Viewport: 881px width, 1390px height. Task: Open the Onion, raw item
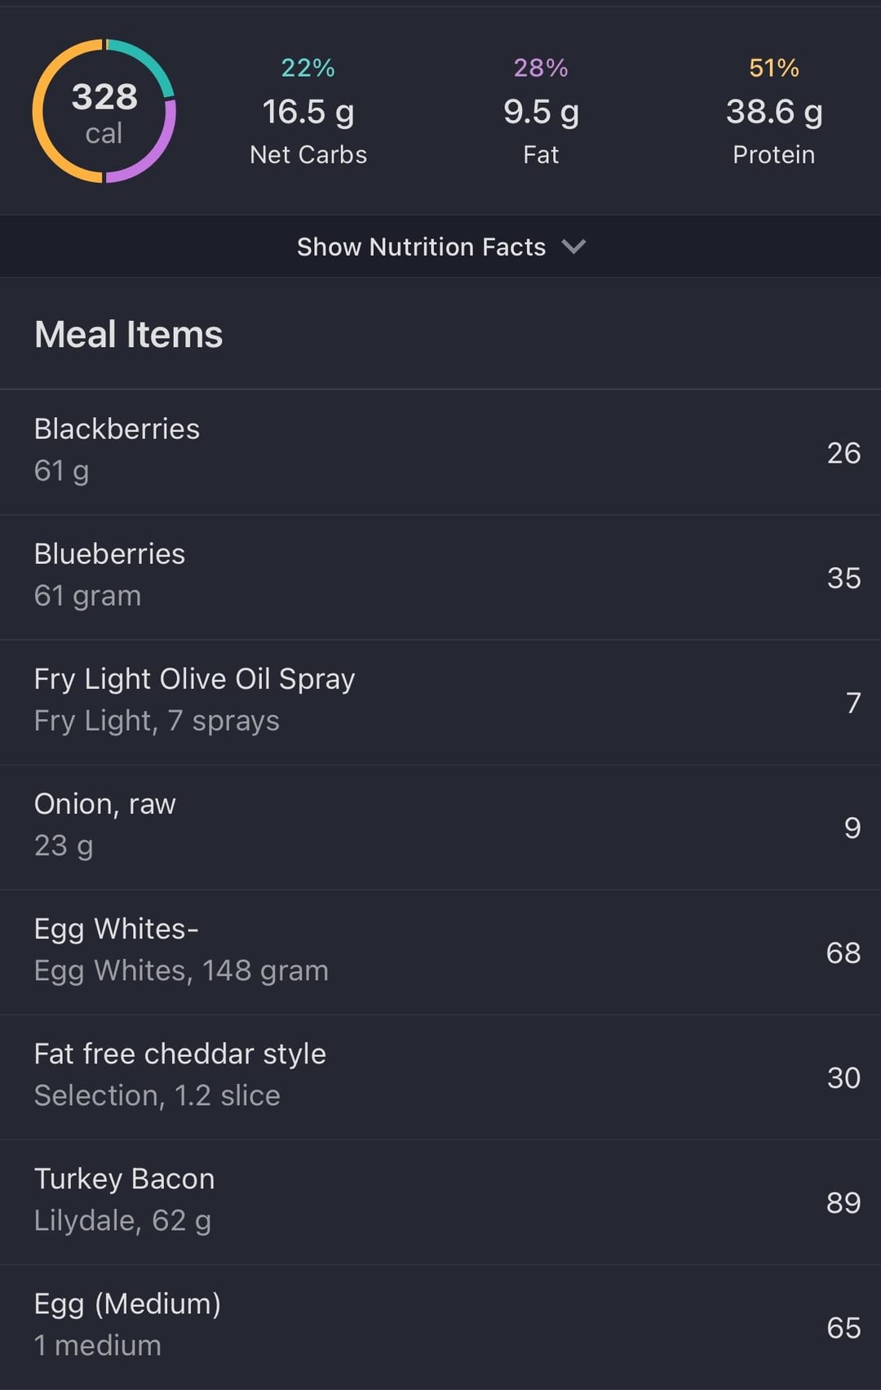440,827
